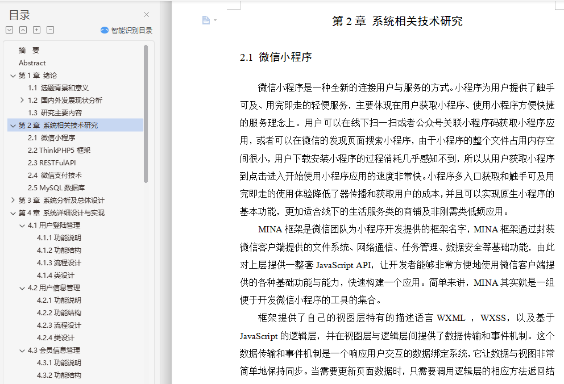The height and width of the screenshot is (384, 564).
Task: Click the 目录 pane title
Action: (x=19, y=15)
